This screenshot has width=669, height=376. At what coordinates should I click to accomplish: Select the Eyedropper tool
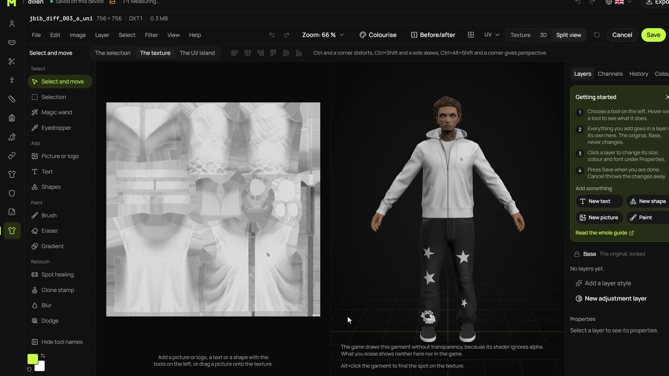(60, 128)
